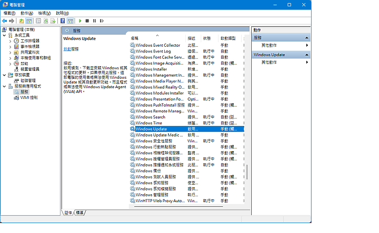This screenshot has height=233, width=379.
Task: Select 效能 in the tree
Action: pos(24,63)
